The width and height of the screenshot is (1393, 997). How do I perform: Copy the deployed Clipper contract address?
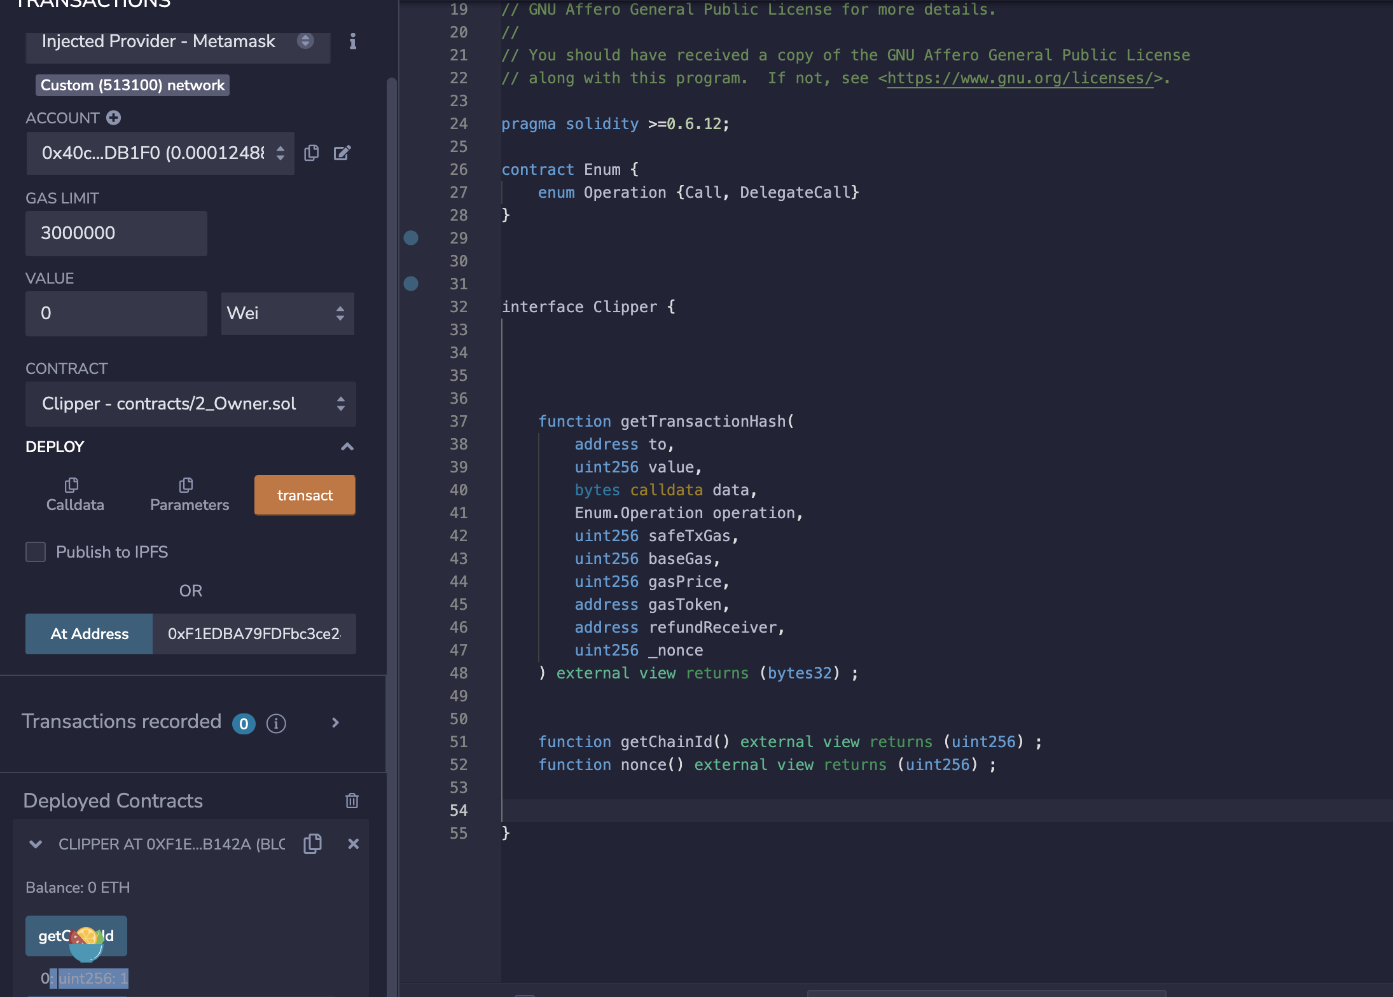tap(313, 844)
